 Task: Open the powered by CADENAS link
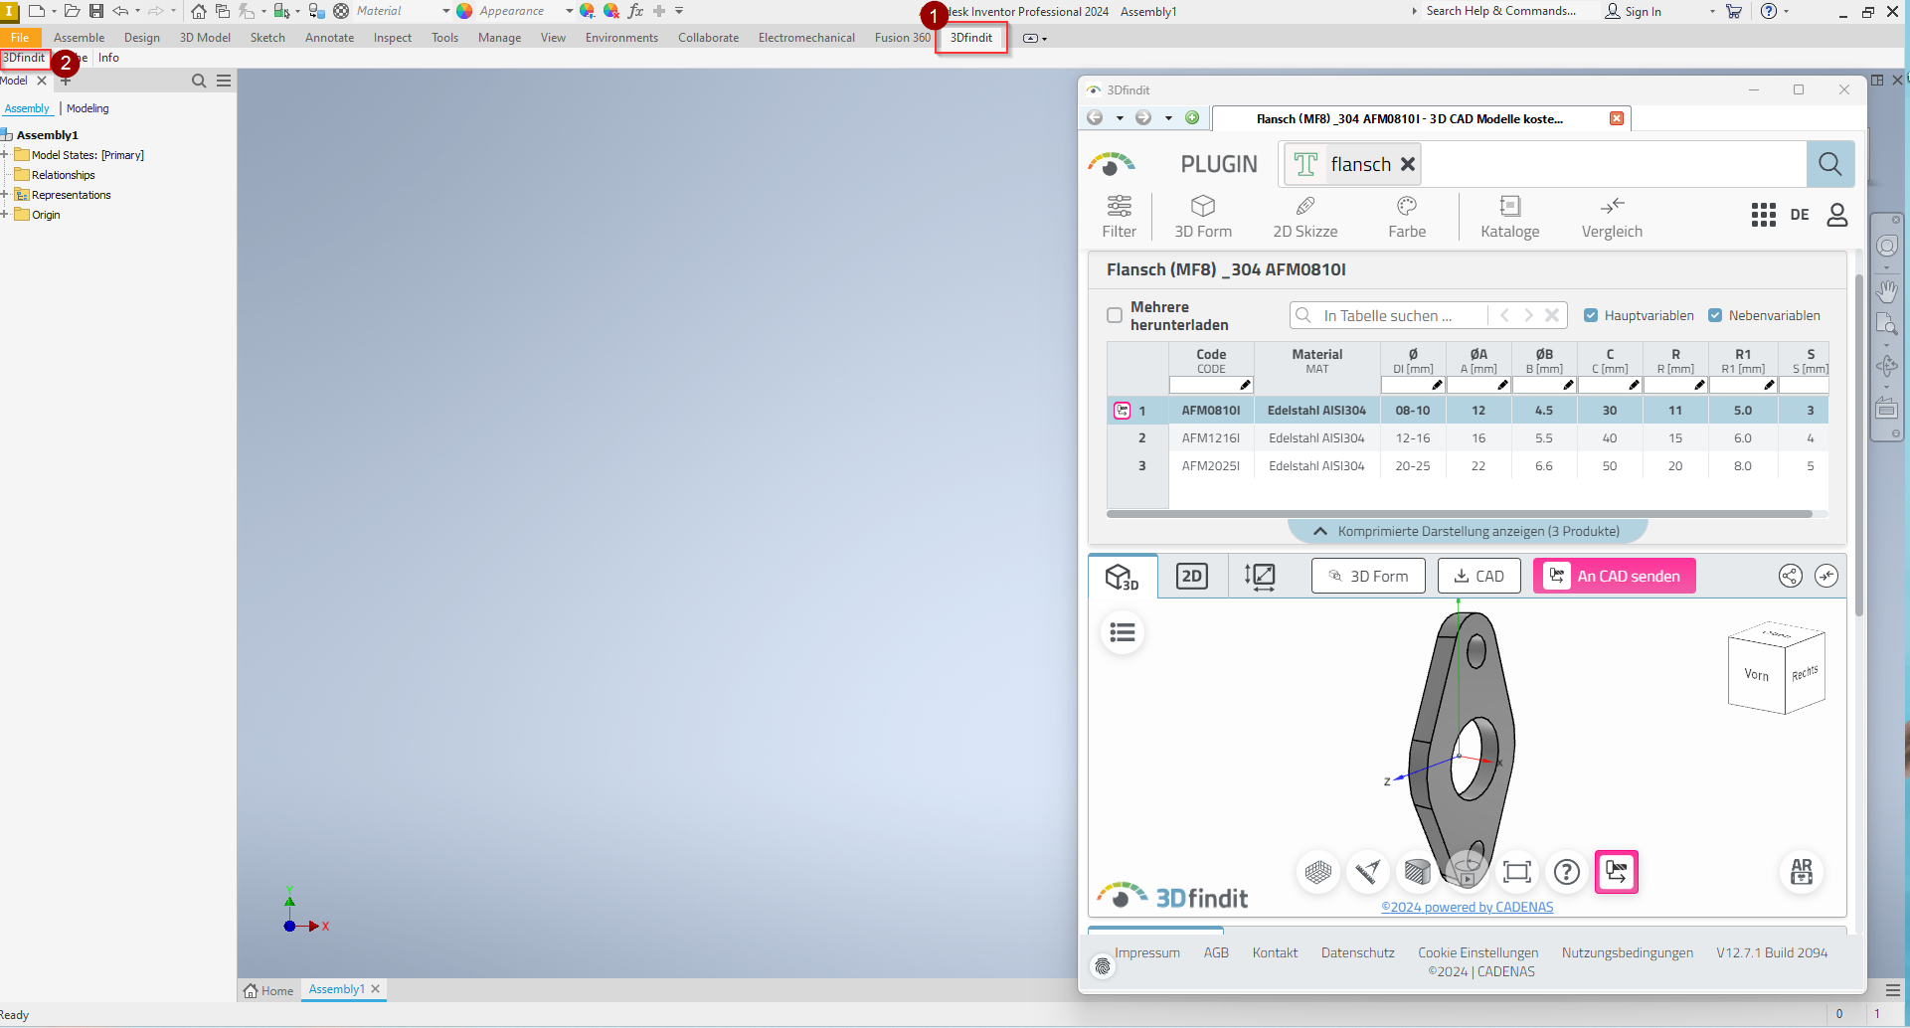1467,907
